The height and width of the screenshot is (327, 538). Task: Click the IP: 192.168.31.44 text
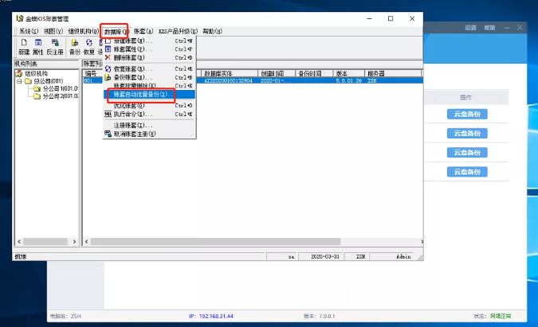[211, 316]
